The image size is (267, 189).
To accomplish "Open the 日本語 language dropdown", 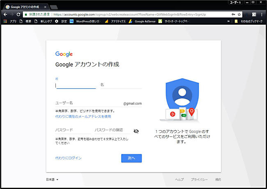I will pos(52,180).
